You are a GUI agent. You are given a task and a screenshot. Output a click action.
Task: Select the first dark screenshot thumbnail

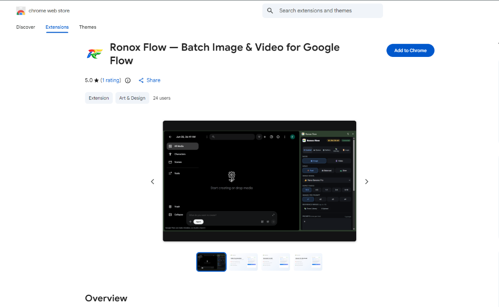pos(211,262)
